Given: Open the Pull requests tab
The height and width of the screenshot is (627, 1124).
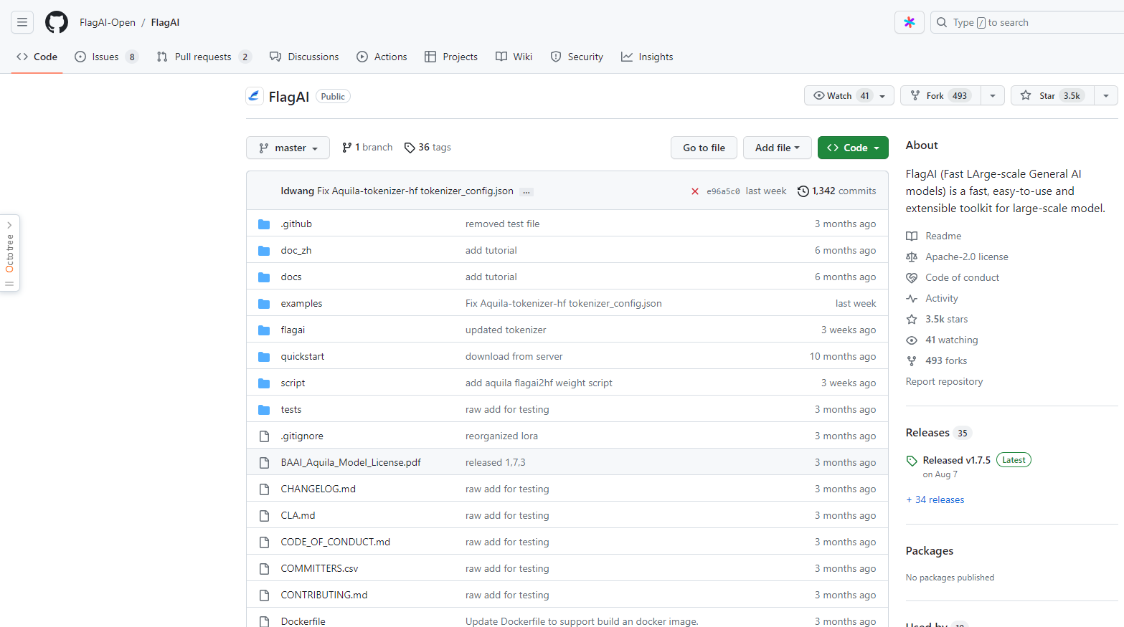Looking at the screenshot, I should coord(202,57).
